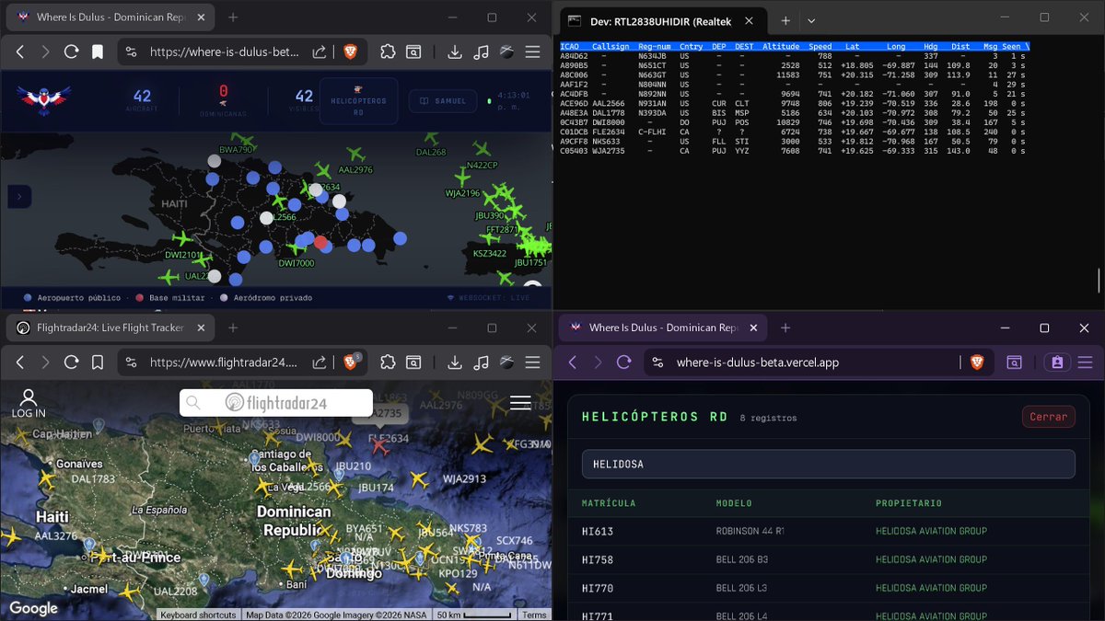
Task: Reload the bottom-right Where Is Dulus window
Action: (x=623, y=362)
